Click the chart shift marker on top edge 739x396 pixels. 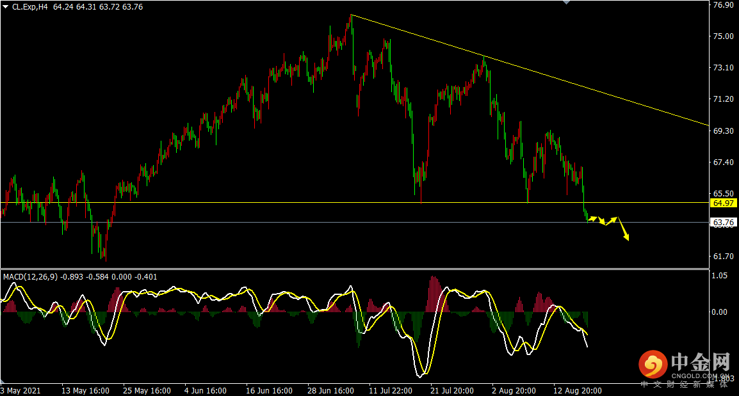click(566, 3)
